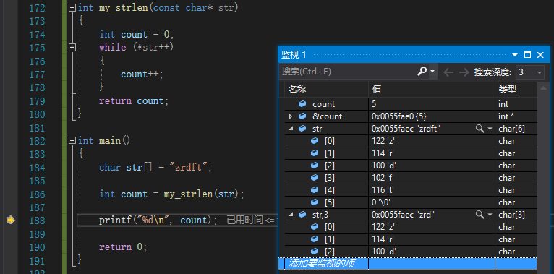
Task: Click the add item to watch row
Action: coord(408,263)
